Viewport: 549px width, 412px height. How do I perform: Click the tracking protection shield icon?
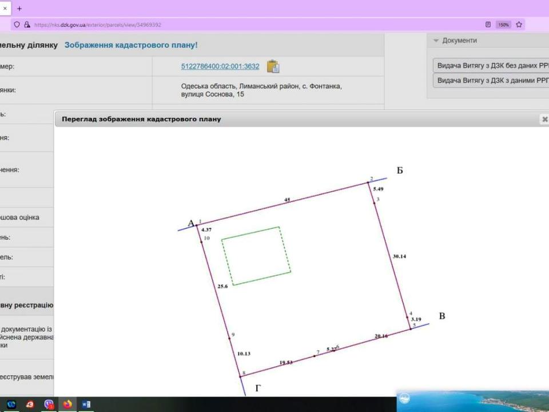coord(17,25)
